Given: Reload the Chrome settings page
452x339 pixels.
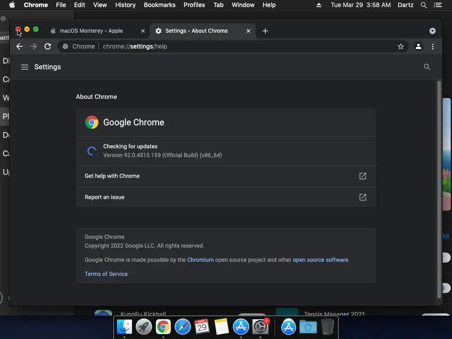Looking at the screenshot, I should pyautogui.click(x=48, y=46).
